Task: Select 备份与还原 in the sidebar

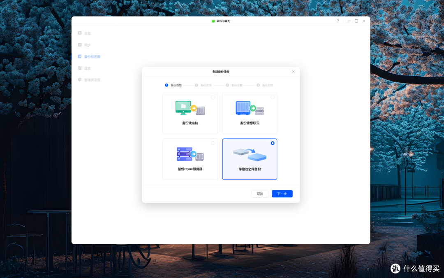Action: 89,56
